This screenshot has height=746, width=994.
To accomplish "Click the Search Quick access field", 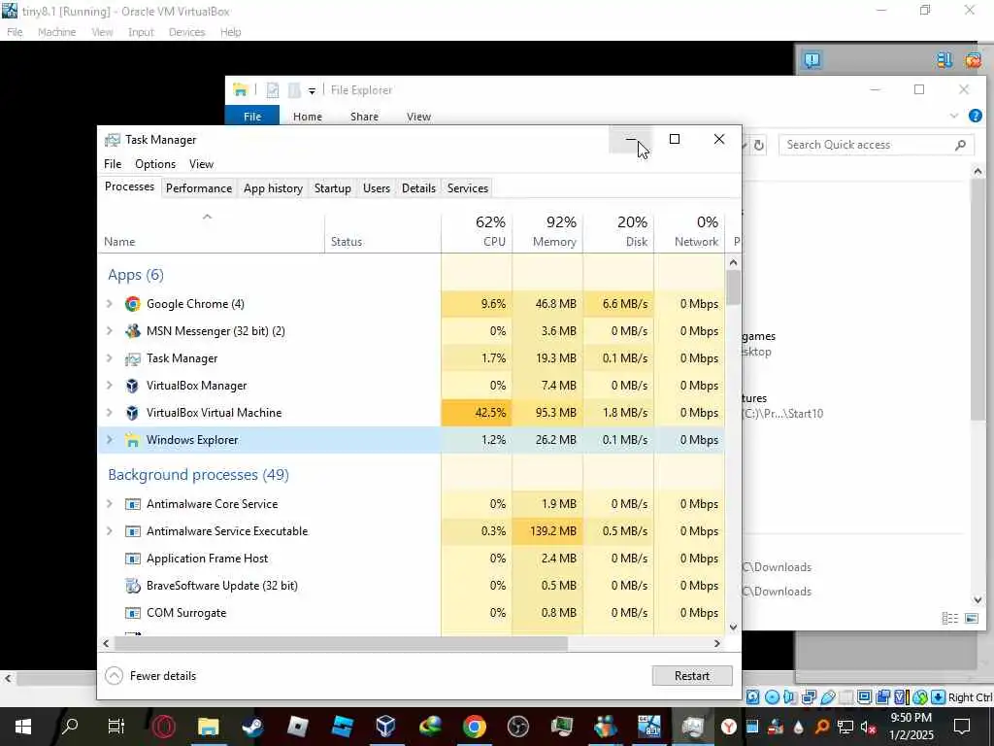I will tap(877, 146).
